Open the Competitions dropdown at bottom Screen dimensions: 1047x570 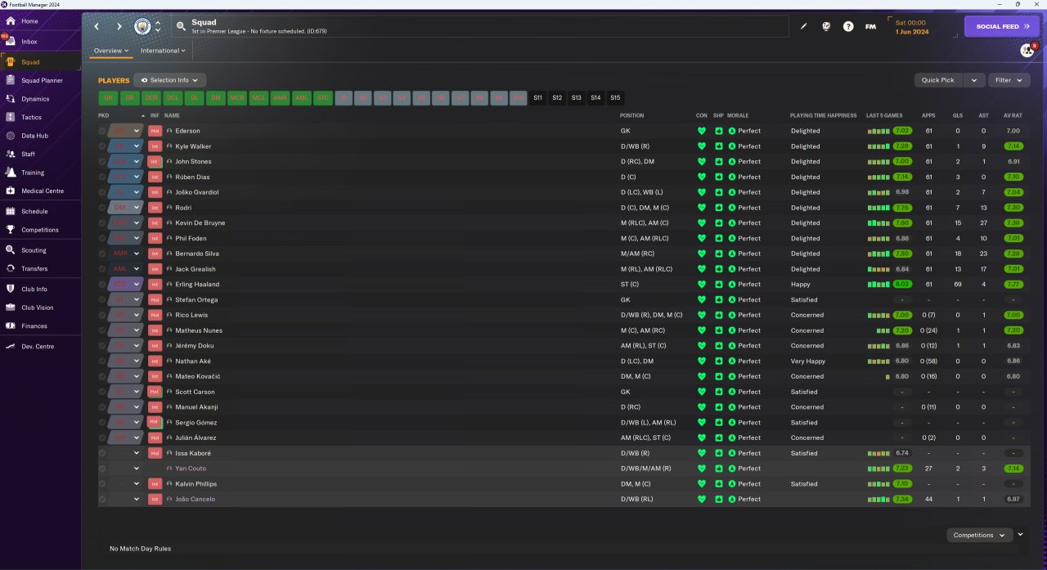[x=978, y=535]
